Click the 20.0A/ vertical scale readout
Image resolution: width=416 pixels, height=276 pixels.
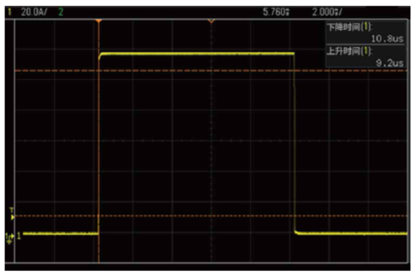[34, 12]
